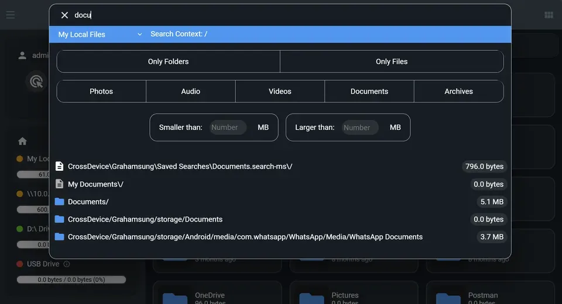The height and width of the screenshot is (304, 562).
Task: Clear search with the X icon
Action: point(64,15)
